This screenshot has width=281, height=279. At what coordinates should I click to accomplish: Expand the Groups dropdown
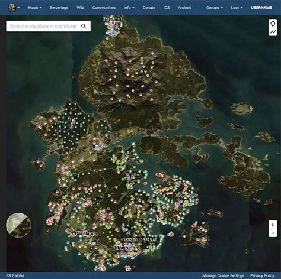coord(215,8)
